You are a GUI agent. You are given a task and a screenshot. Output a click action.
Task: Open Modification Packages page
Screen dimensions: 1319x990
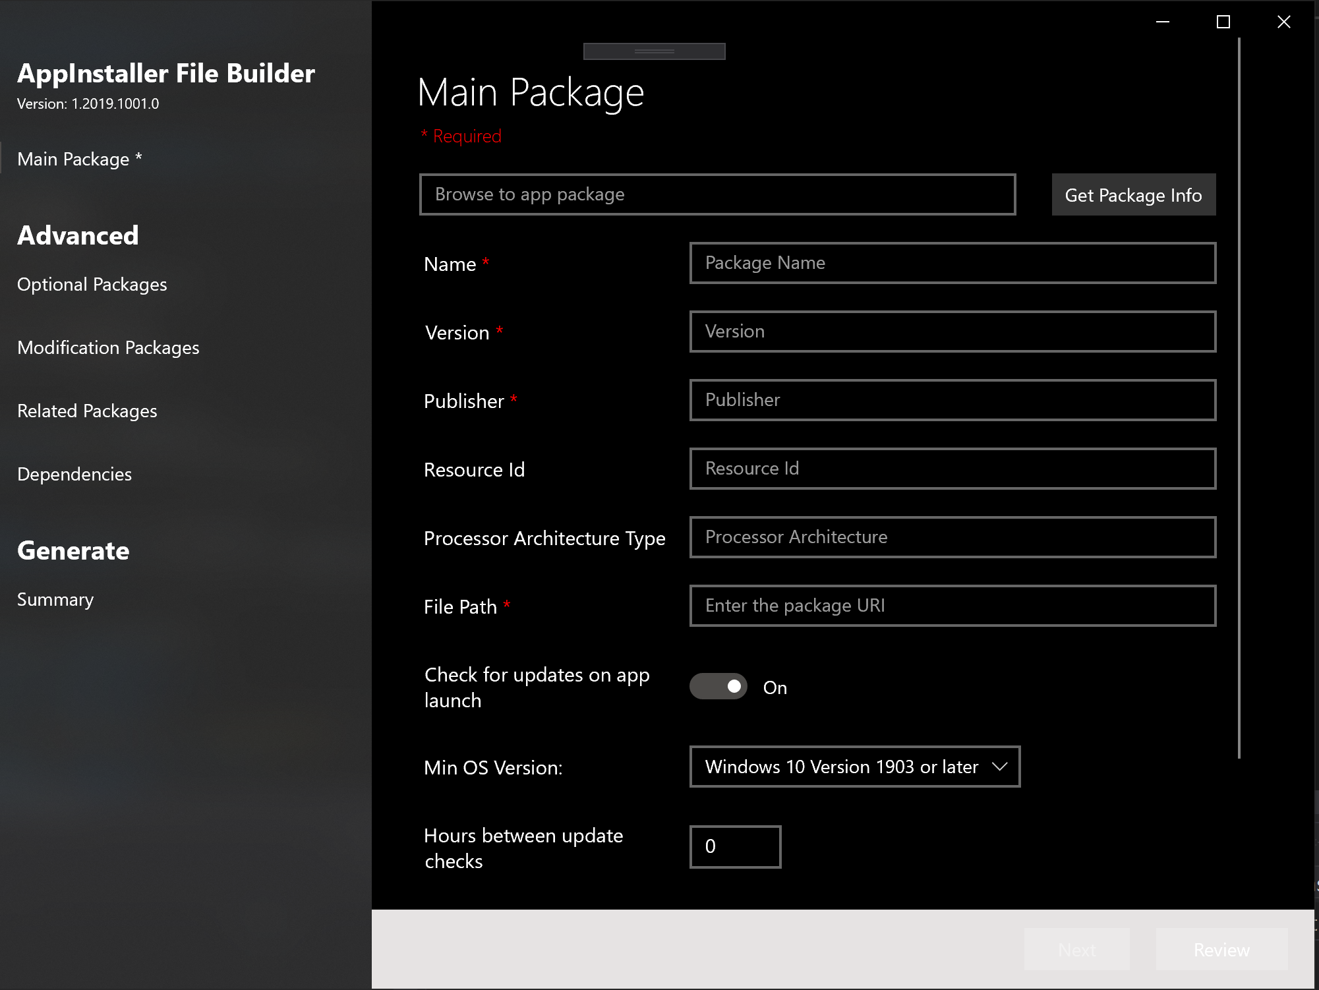pos(108,347)
